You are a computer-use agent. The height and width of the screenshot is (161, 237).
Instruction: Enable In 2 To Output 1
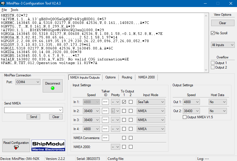tap(124, 111)
